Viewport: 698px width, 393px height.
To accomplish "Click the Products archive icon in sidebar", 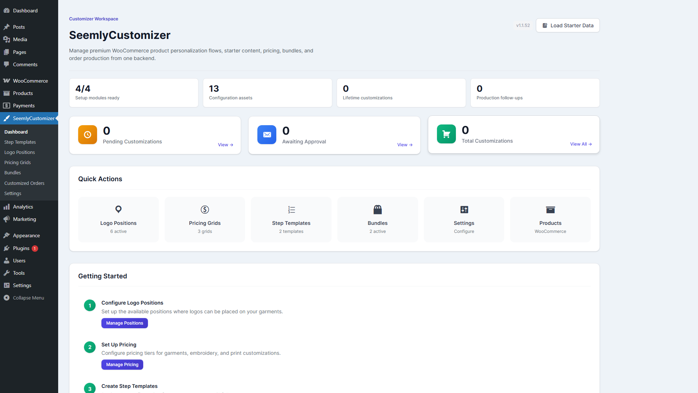I will pyautogui.click(x=7, y=93).
